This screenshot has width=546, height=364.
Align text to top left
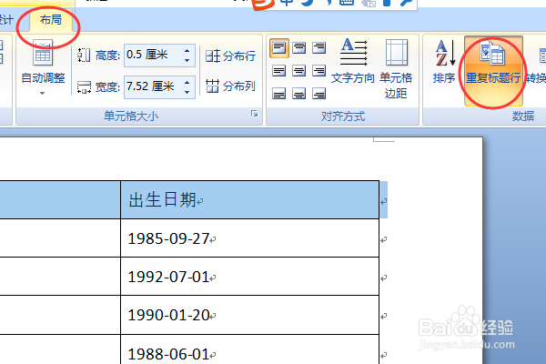[x=279, y=47]
